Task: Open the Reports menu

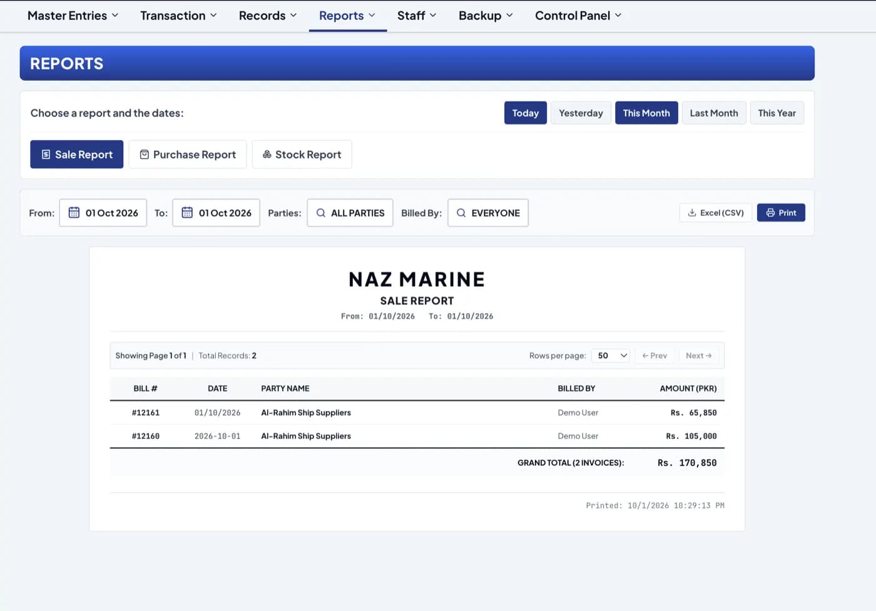Action: point(347,16)
